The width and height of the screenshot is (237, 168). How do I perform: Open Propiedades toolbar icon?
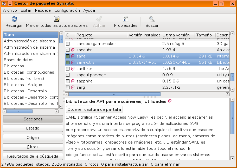(126, 19)
